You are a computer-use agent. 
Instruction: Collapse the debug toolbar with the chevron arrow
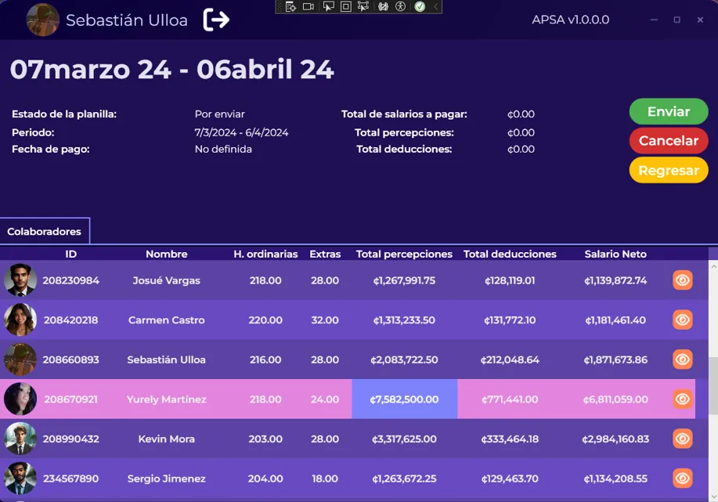tap(436, 7)
